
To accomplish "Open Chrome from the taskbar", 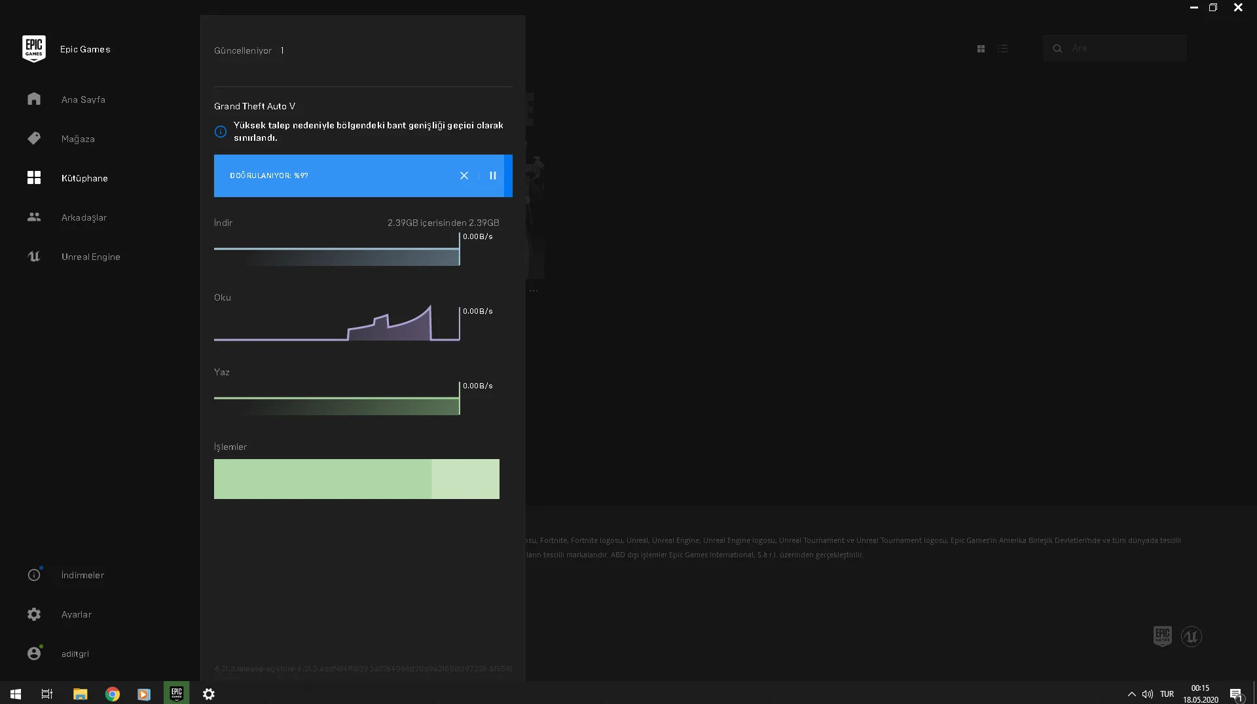I will pyautogui.click(x=113, y=694).
